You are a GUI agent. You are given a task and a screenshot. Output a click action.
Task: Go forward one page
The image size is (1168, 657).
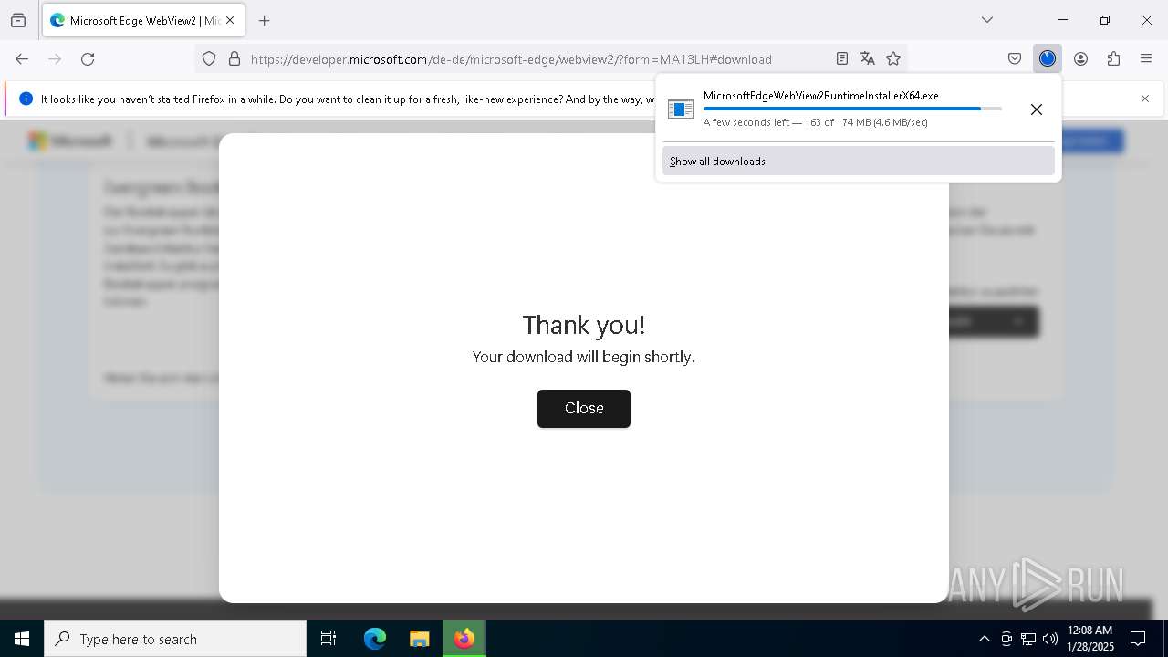coord(55,58)
